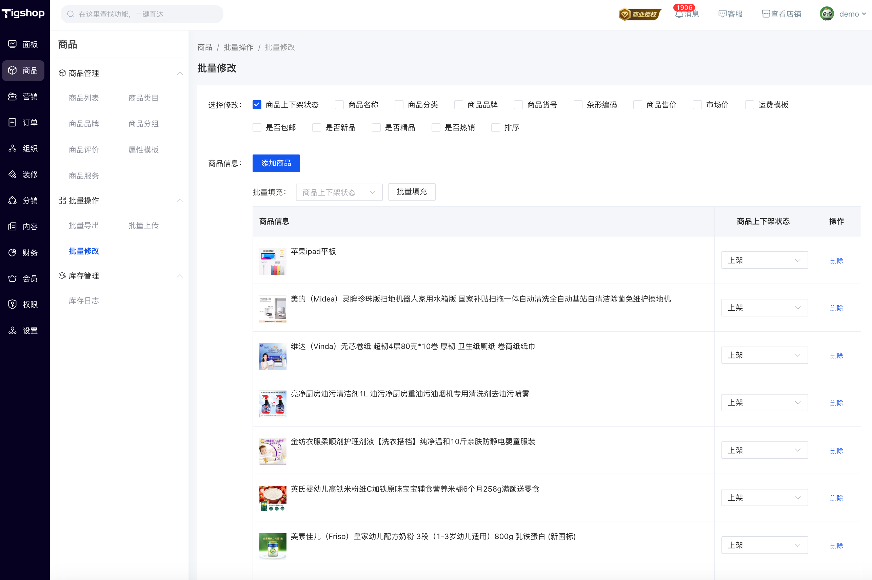Image resolution: width=872 pixels, height=580 pixels.
Task: Open the 订单 orders sidebar icon
Action: (13, 122)
